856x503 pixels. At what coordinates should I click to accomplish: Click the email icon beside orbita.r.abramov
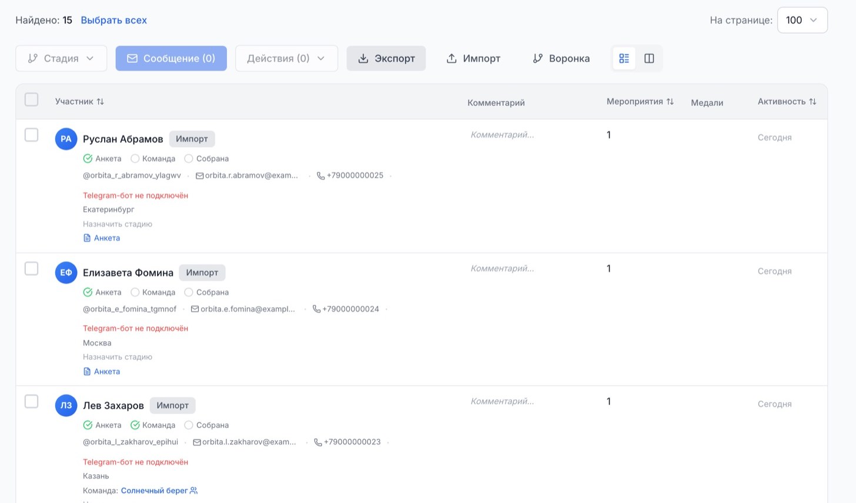click(x=199, y=176)
